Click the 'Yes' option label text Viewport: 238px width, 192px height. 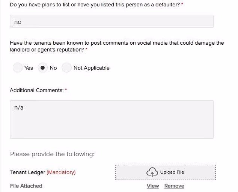[x=29, y=68]
